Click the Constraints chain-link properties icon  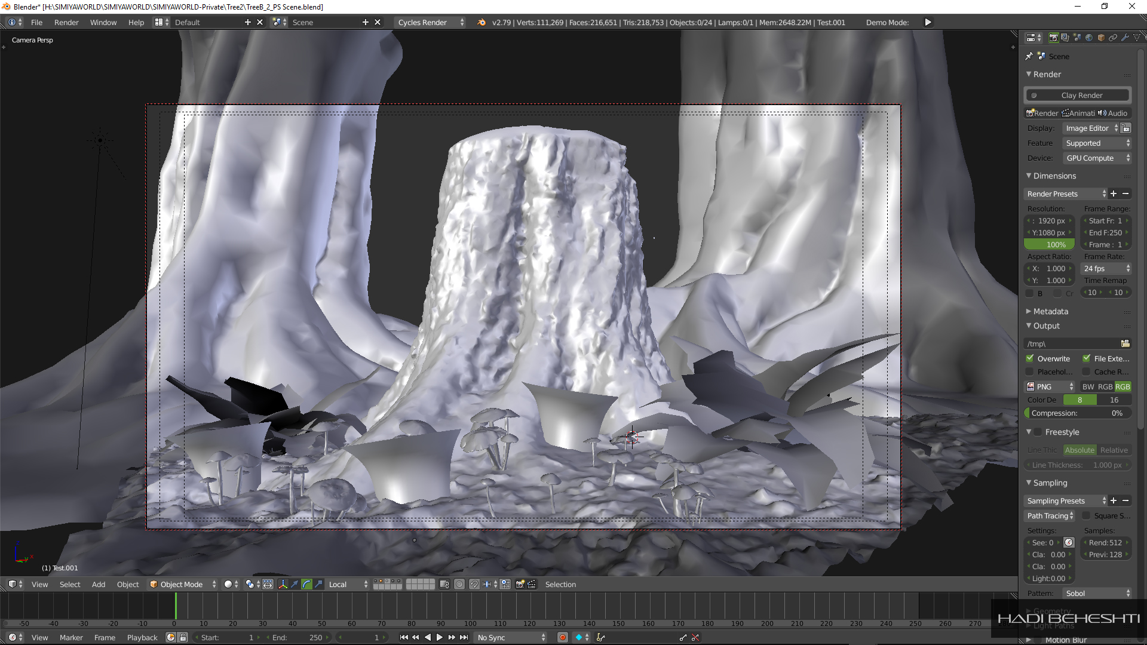[1113, 38]
